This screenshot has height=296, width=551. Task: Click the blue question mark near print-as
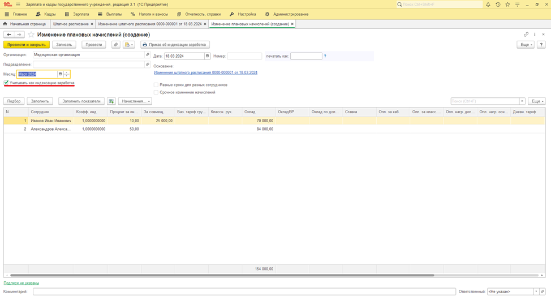click(x=325, y=56)
